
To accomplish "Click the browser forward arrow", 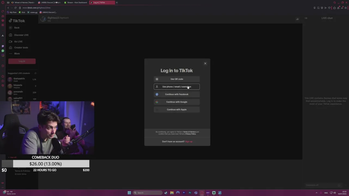I will 12,8.
